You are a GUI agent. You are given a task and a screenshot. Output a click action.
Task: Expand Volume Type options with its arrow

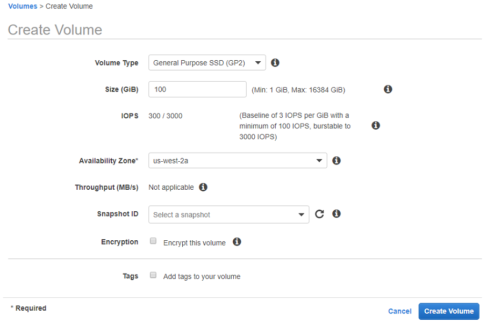coord(259,62)
